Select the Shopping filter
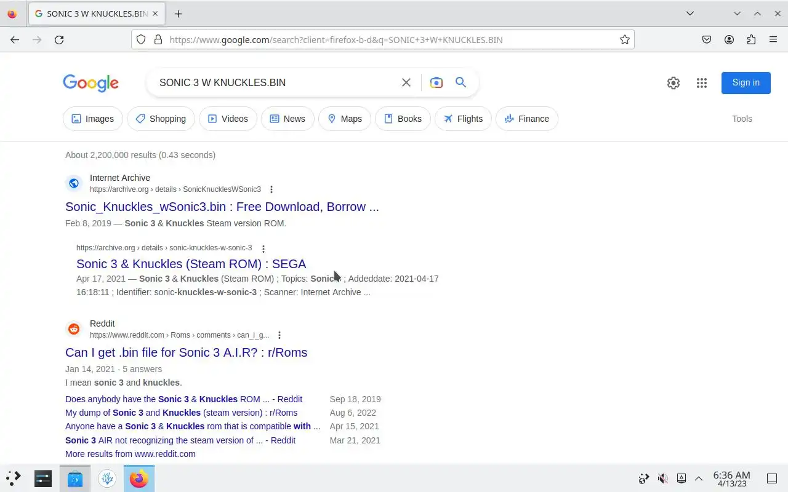788x492 pixels. 161,119
